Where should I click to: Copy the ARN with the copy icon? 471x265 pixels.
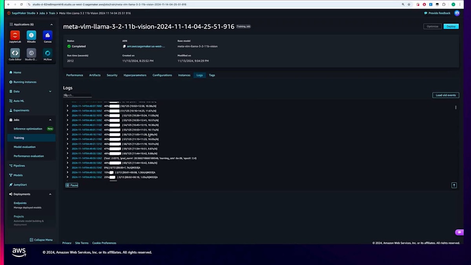(124, 46)
